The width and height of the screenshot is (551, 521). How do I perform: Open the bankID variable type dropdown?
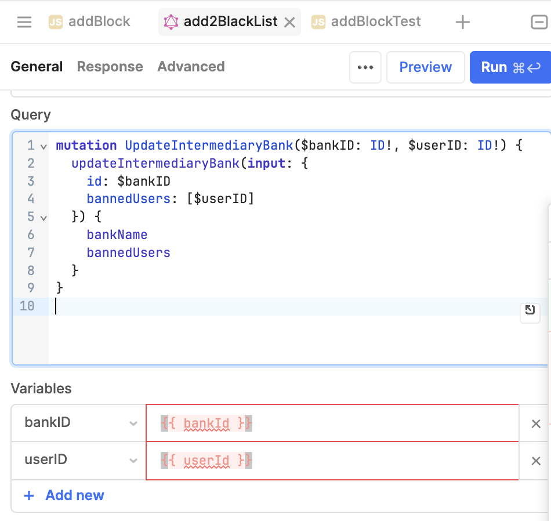[133, 424]
